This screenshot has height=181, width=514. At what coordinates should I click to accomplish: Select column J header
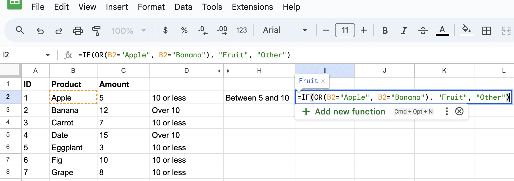385,71
